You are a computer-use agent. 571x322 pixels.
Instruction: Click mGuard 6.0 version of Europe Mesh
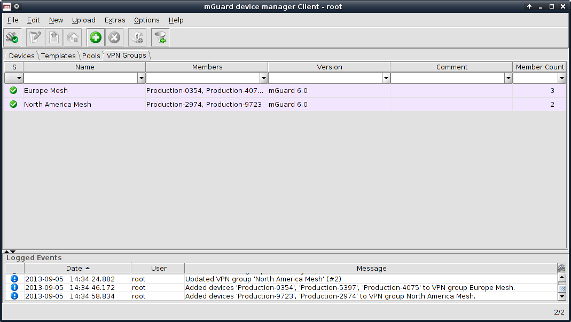point(329,90)
